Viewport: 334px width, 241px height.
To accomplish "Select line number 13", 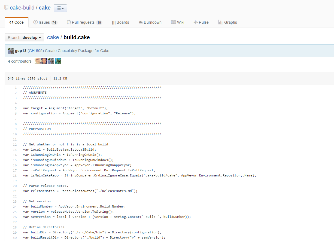I will tap(15, 150).
